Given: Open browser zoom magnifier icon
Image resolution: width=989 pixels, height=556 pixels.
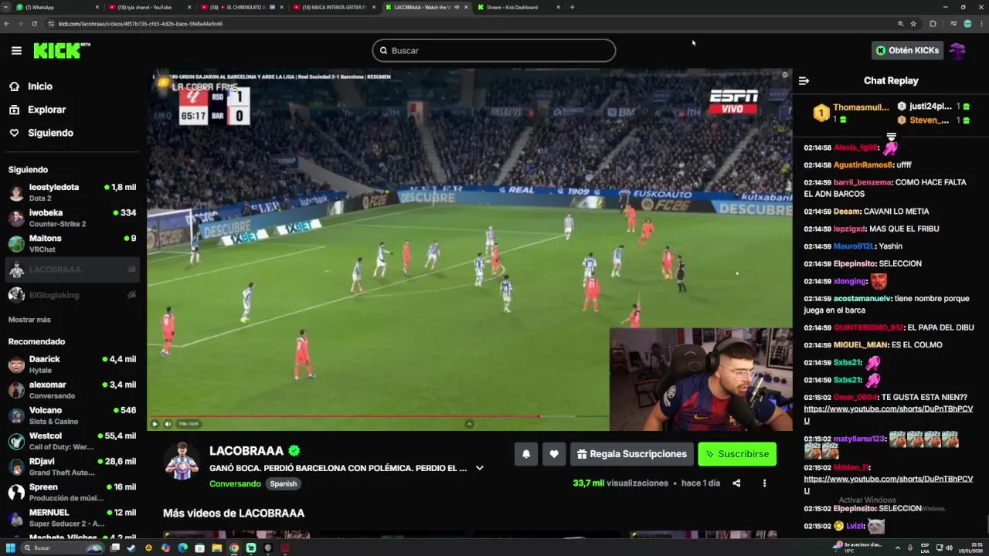Looking at the screenshot, I should (x=900, y=24).
